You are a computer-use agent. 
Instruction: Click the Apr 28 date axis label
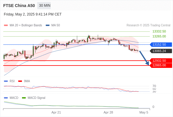click(108, 112)
